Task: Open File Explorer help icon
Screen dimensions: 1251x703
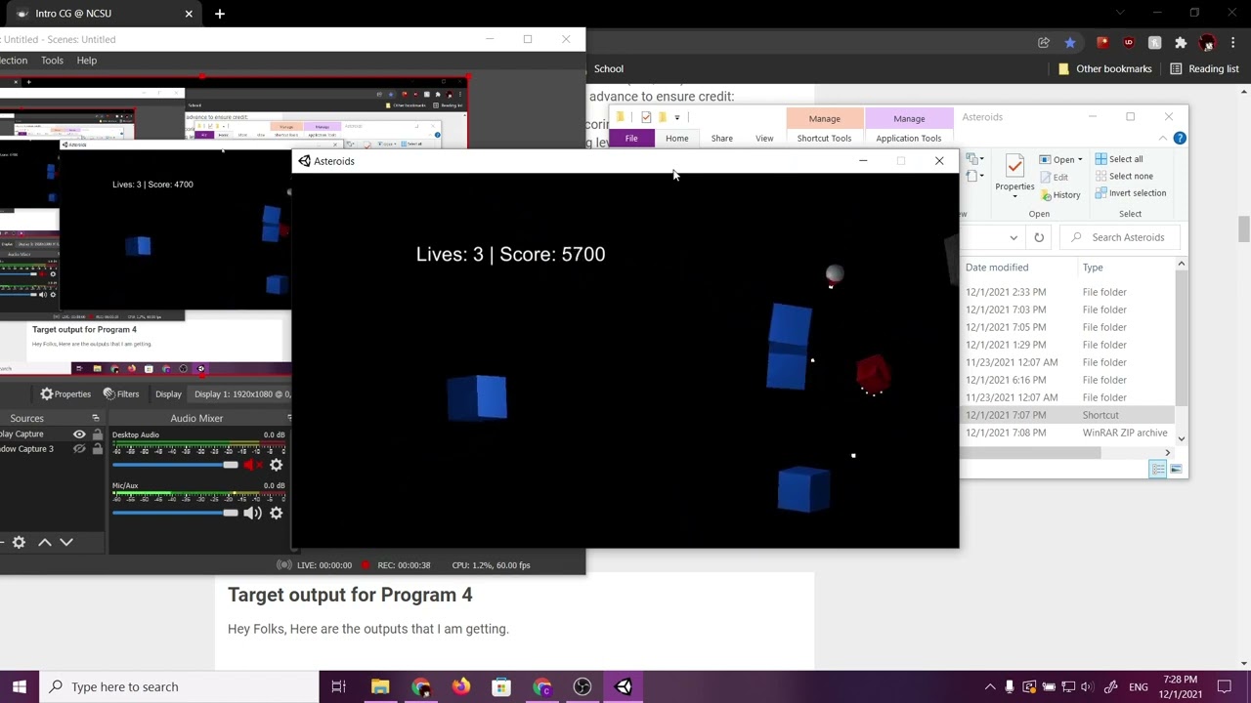Action: pos(1180,138)
